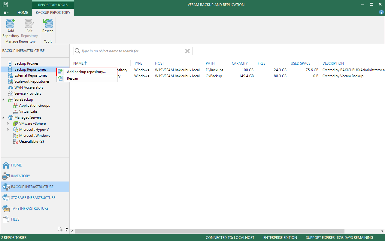This screenshot has height=241, width=385.
Task: Sort by FREE column header
Action: 262,63
